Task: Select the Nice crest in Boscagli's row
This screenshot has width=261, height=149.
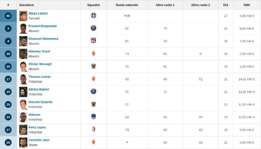Action: pyautogui.click(x=94, y=66)
